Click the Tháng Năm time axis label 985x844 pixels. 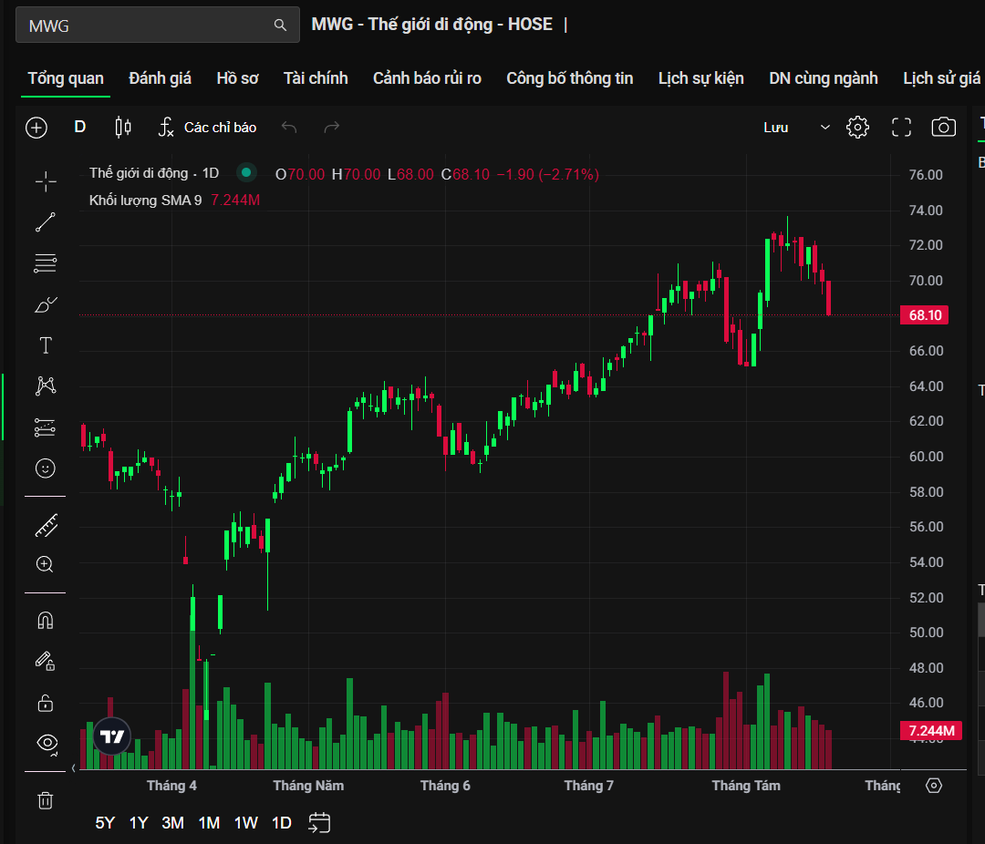click(308, 786)
